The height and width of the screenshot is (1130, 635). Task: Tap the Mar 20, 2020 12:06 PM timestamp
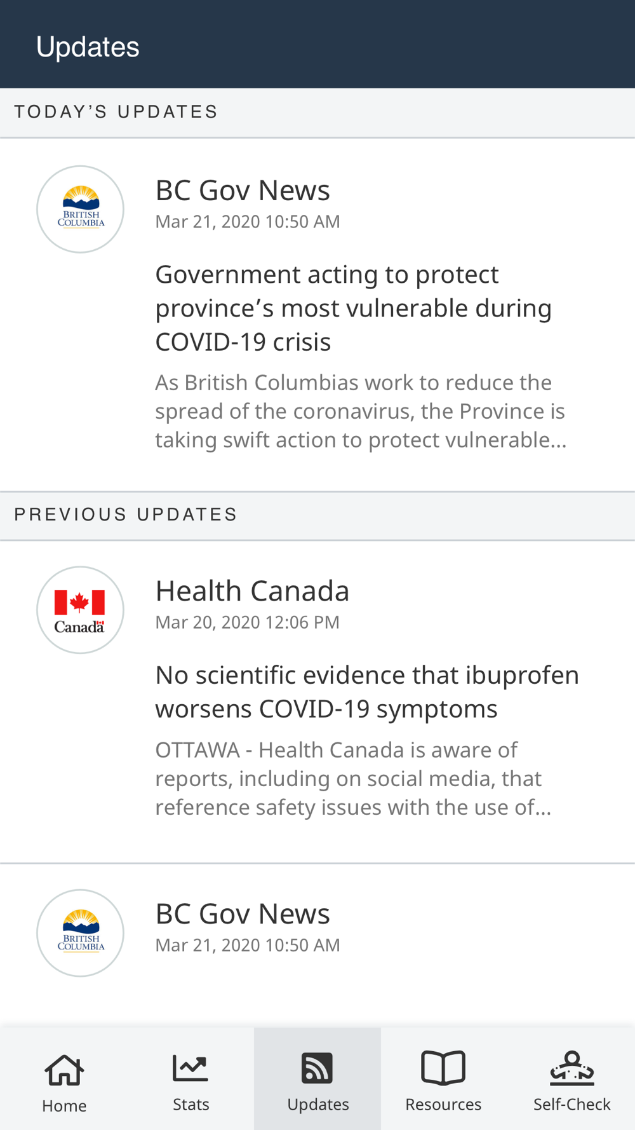coord(248,622)
